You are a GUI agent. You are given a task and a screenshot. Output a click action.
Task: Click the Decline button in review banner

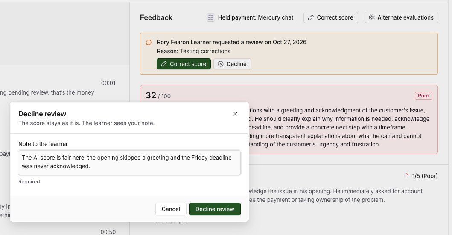232,64
